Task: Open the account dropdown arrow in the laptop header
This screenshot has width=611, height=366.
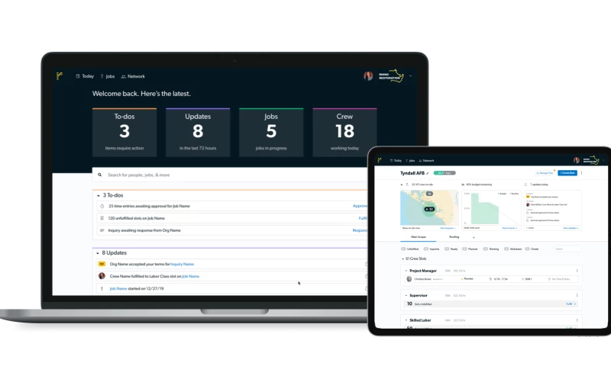Action: [x=410, y=76]
